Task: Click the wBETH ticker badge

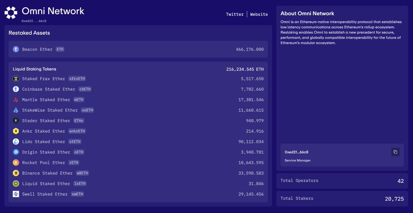Action: pyautogui.click(x=82, y=173)
